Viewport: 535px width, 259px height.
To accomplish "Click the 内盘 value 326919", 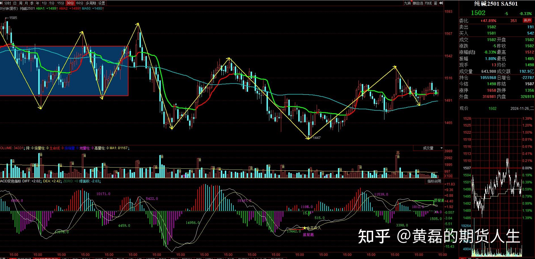I will point(527,97).
